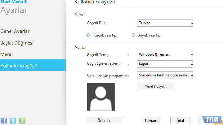Click the Start Menu 8 title text

[x=13, y=2]
